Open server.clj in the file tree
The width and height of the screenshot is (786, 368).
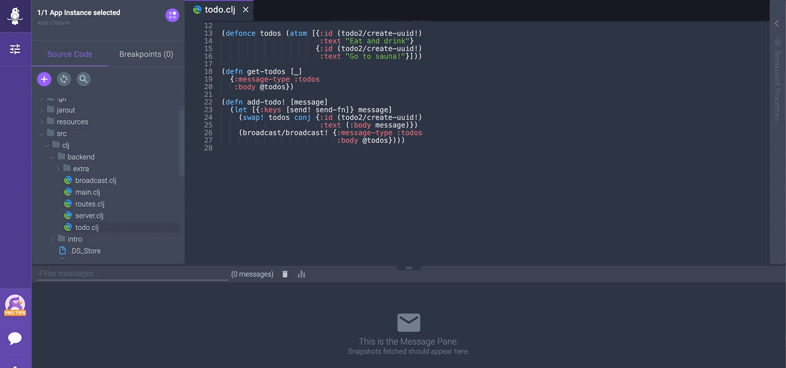[x=89, y=216]
